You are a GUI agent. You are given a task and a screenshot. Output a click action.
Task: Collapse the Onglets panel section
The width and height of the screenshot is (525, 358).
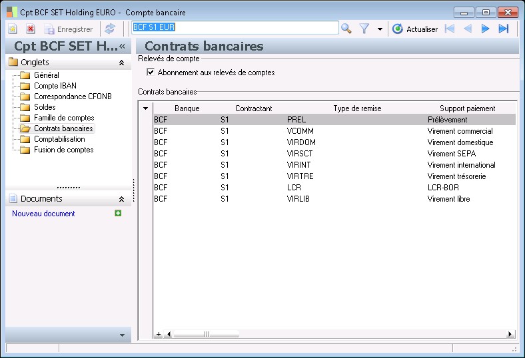[x=121, y=63]
